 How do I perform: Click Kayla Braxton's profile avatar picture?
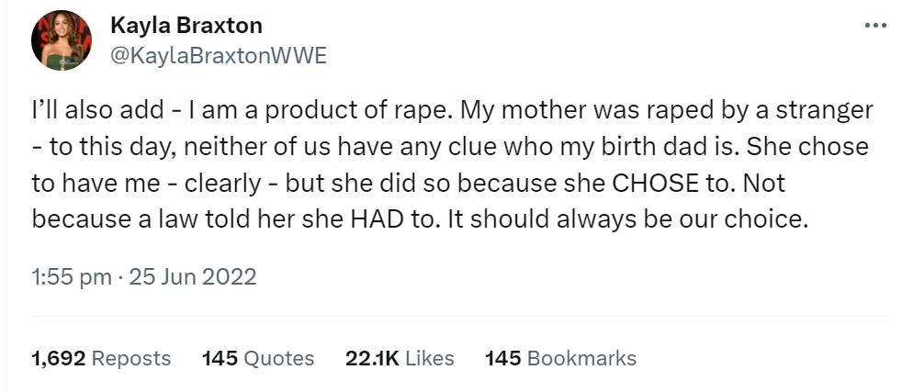(61, 41)
